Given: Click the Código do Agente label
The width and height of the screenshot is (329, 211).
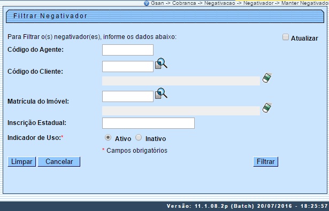Looking at the screenshot, I should (35, 50).
